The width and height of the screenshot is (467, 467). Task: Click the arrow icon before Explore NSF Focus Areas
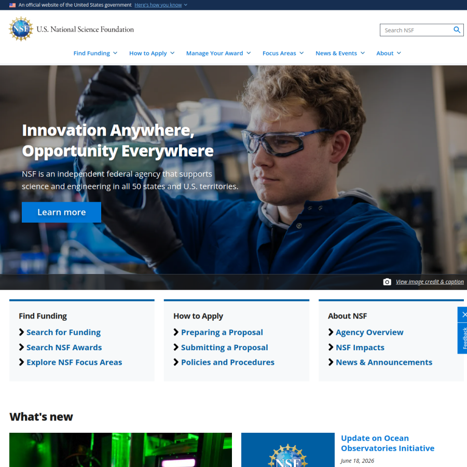21,362
